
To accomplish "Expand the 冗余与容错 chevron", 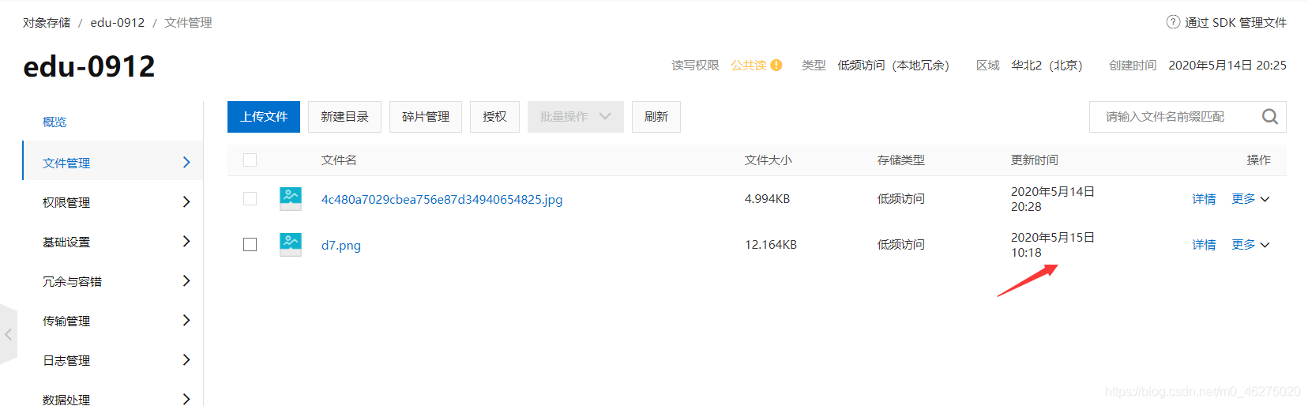I will [x=186, y=281].
